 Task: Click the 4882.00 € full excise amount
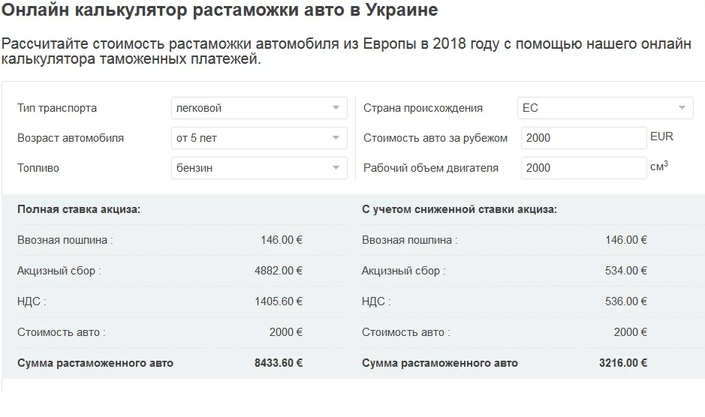(x=279, y=271)
